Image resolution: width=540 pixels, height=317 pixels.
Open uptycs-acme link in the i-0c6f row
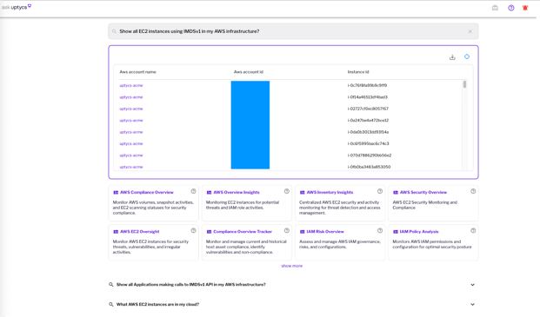[x=130, y=144]
